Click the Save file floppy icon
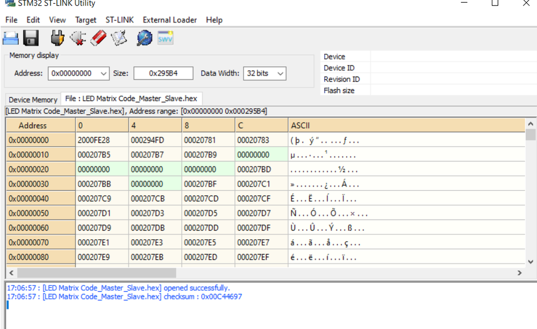Viewport: 537px width, 329px height. coord(30,38)
